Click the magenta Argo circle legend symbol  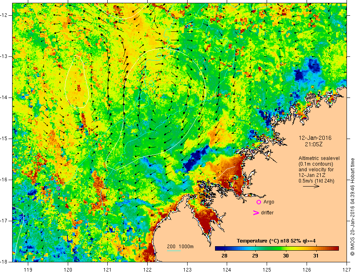tap(259, 202)
